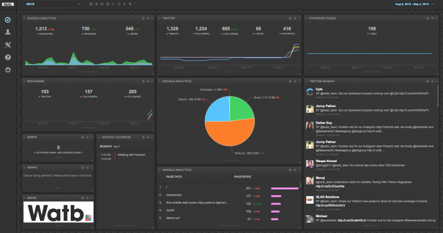Click the download export arrow in top toolbar
Viewport: 443px width, 233px height.
click(124, 4)
